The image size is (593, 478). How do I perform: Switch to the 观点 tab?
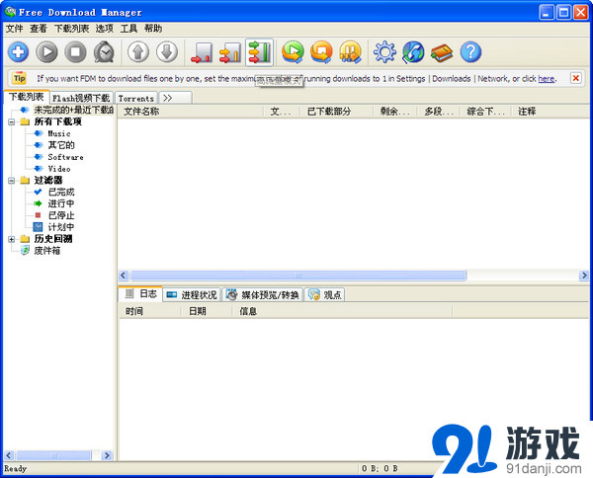coord(325,294)
